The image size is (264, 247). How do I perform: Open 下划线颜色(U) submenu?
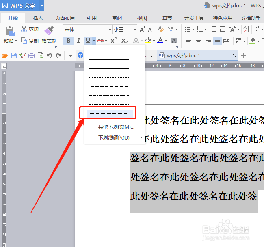click(x=115, y=138)
